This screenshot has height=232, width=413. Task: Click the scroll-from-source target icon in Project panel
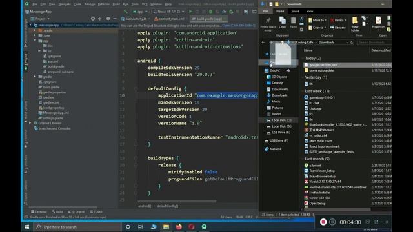point(93,19)
